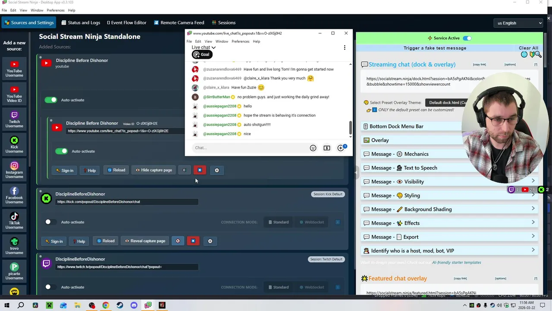The image size is (552, 311).
Task: Click the red stop button on YouTube source
Action: point(200,170)
